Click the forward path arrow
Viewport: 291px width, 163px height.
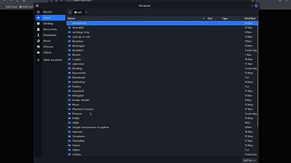[x=86, y=12]
